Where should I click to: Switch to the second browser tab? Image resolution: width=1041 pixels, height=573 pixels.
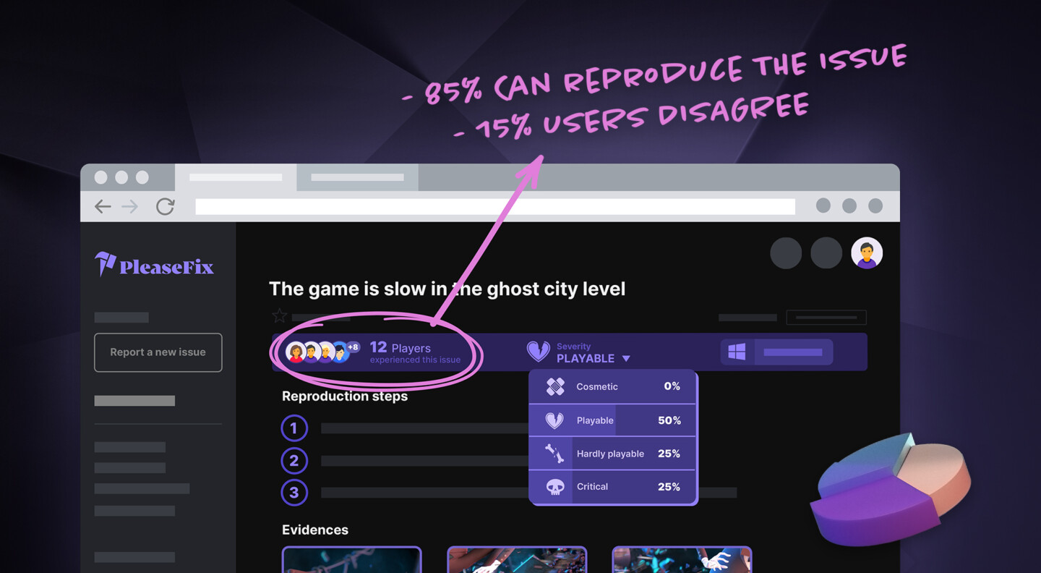pyautogui.click(x=357, y=177)
